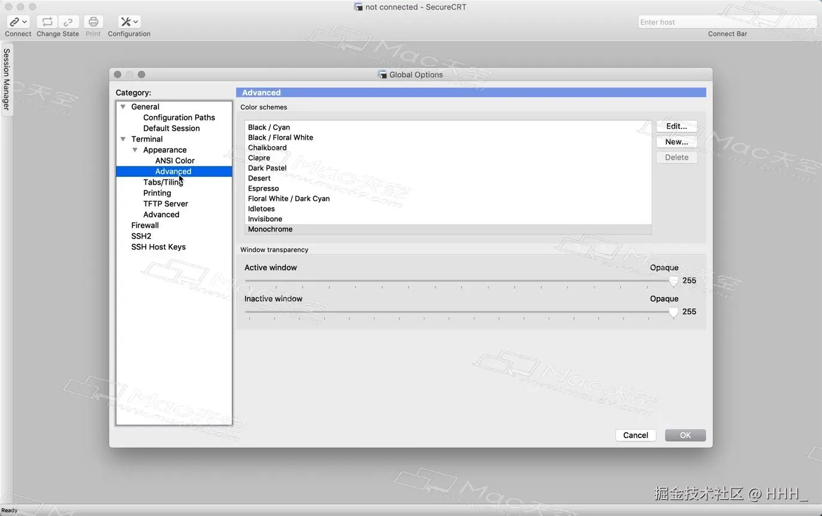Select Default Session category
The image size is (822, 516).
point(171,128)
